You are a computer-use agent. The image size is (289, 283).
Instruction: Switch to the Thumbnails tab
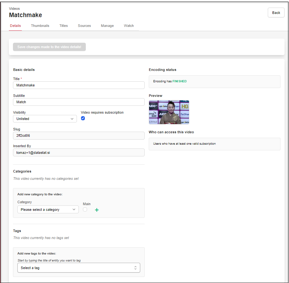tap(40, 26)
